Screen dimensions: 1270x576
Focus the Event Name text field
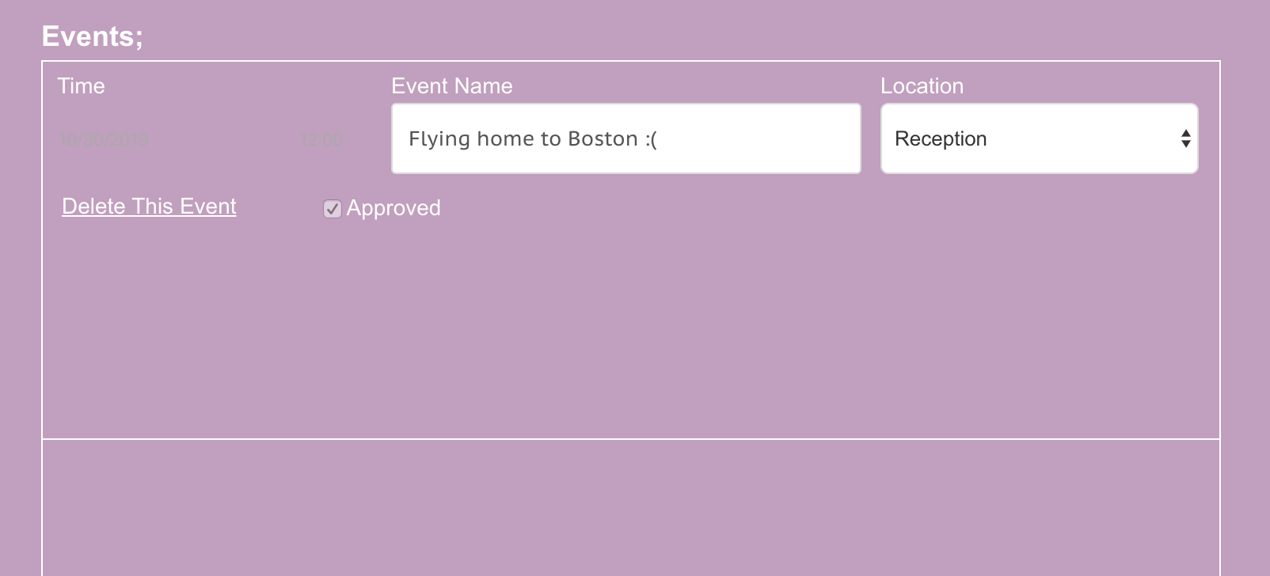pos(626,138)
